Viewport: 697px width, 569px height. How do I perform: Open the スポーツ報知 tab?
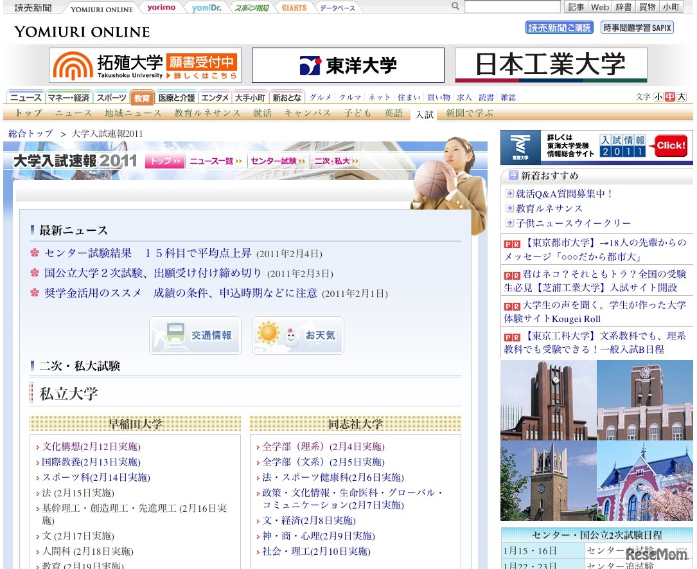(252, 8)
